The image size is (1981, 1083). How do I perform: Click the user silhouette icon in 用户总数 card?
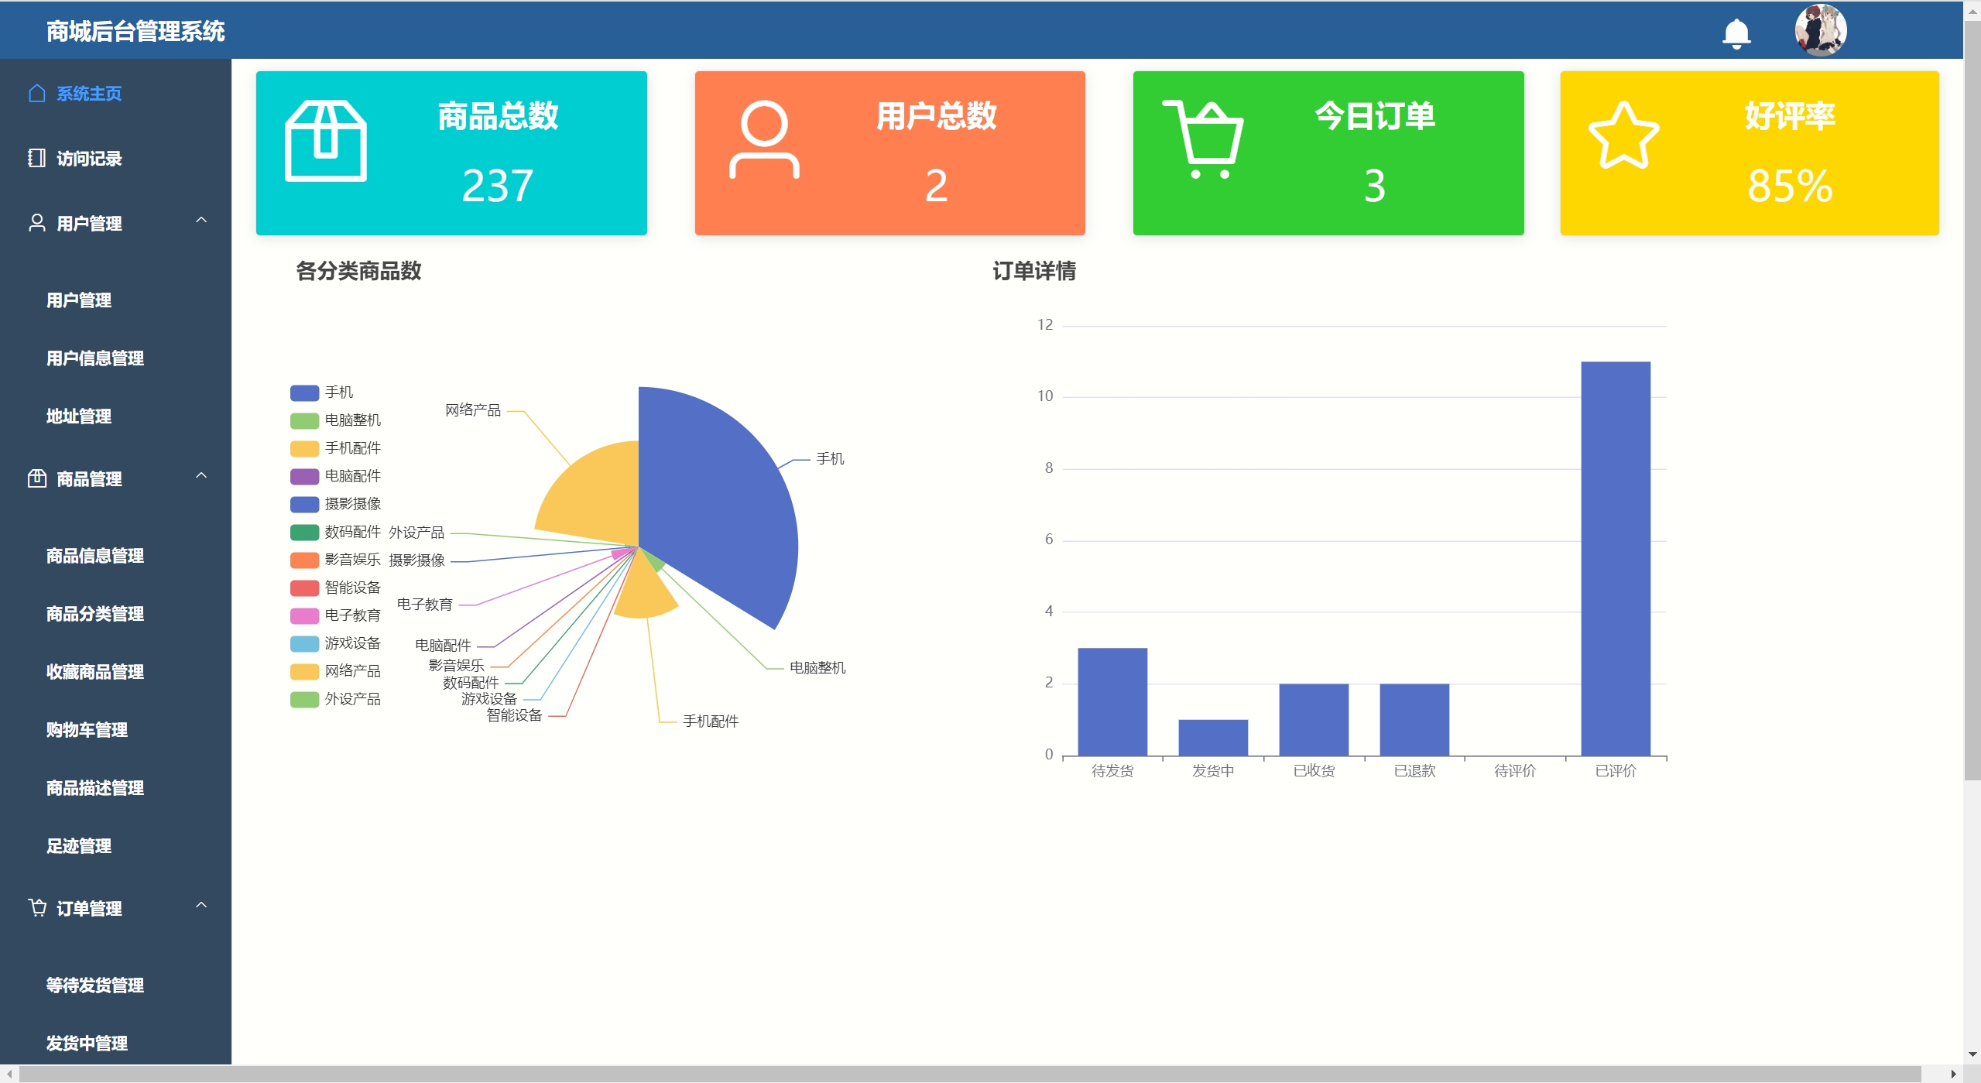pyautogui.click(x=763, y=141)
